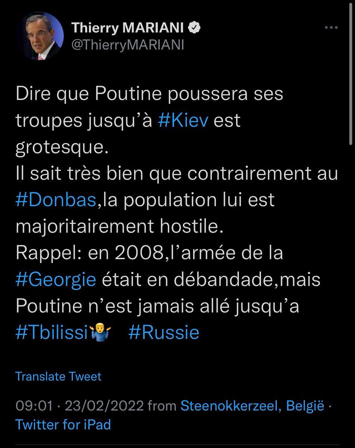Open the Steenokkerzeel, België location link

pyautogui.click(x=252, y=406)
